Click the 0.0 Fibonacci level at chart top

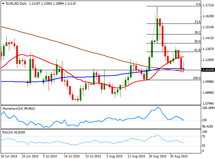pyautogui.click(x=198, y=5)
